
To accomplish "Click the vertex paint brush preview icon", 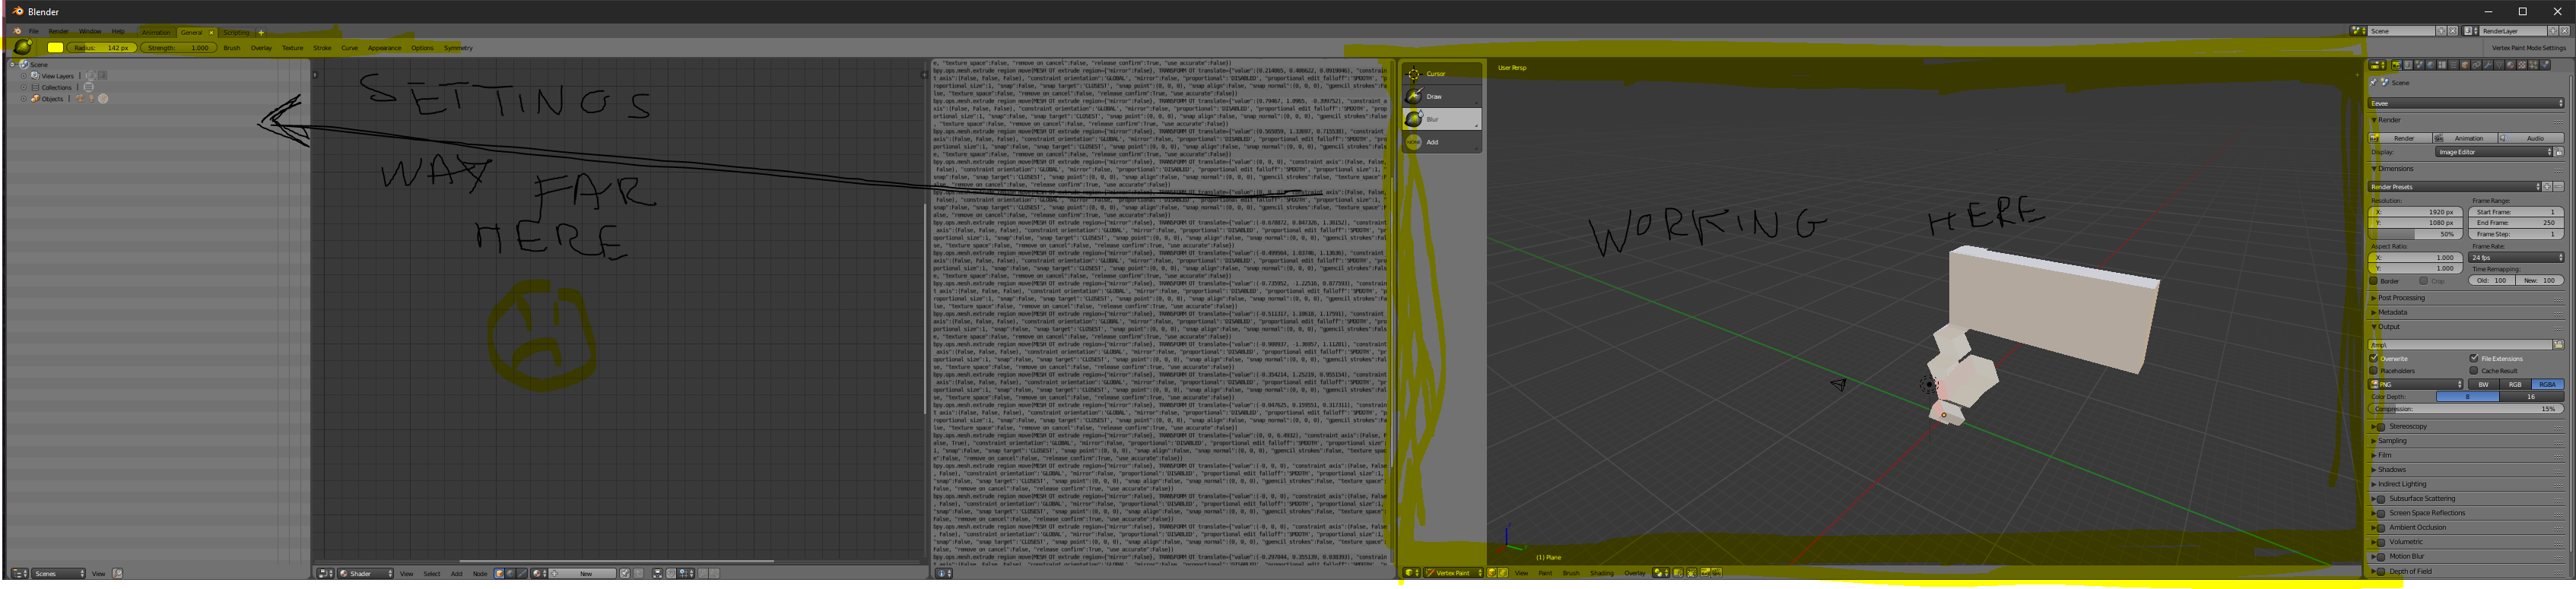I will click(x=22, y=47).
